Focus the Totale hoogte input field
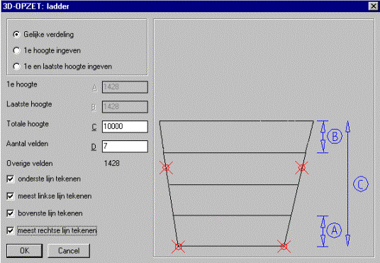380x263 pixels. coord(125,126)
